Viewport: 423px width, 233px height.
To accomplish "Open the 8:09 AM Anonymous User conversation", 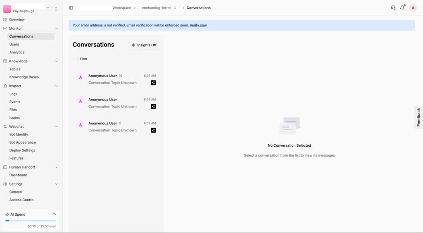I will coord(116,127).
